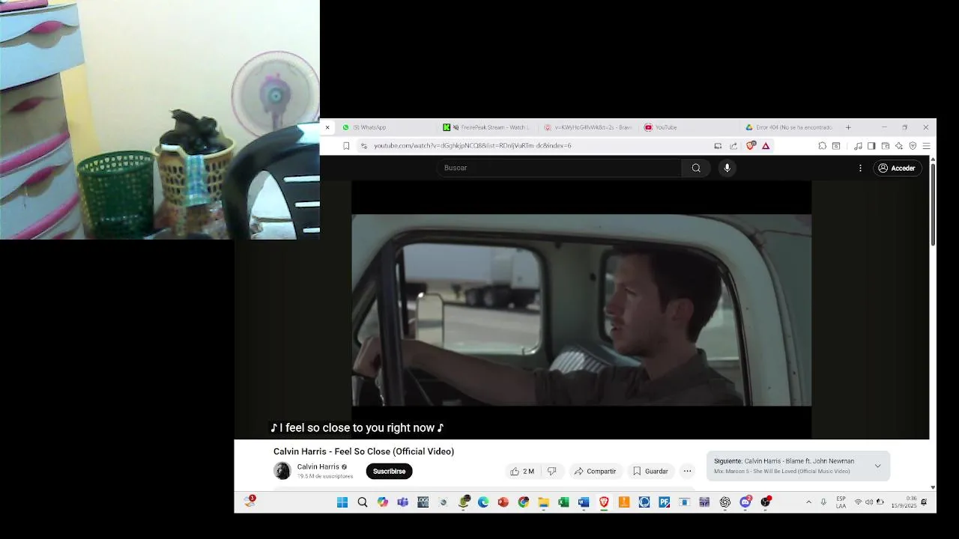Open volume control in system tray
The width and height of the screenshot is (959, 539).
pyautogui.click(x=869, y=502)
